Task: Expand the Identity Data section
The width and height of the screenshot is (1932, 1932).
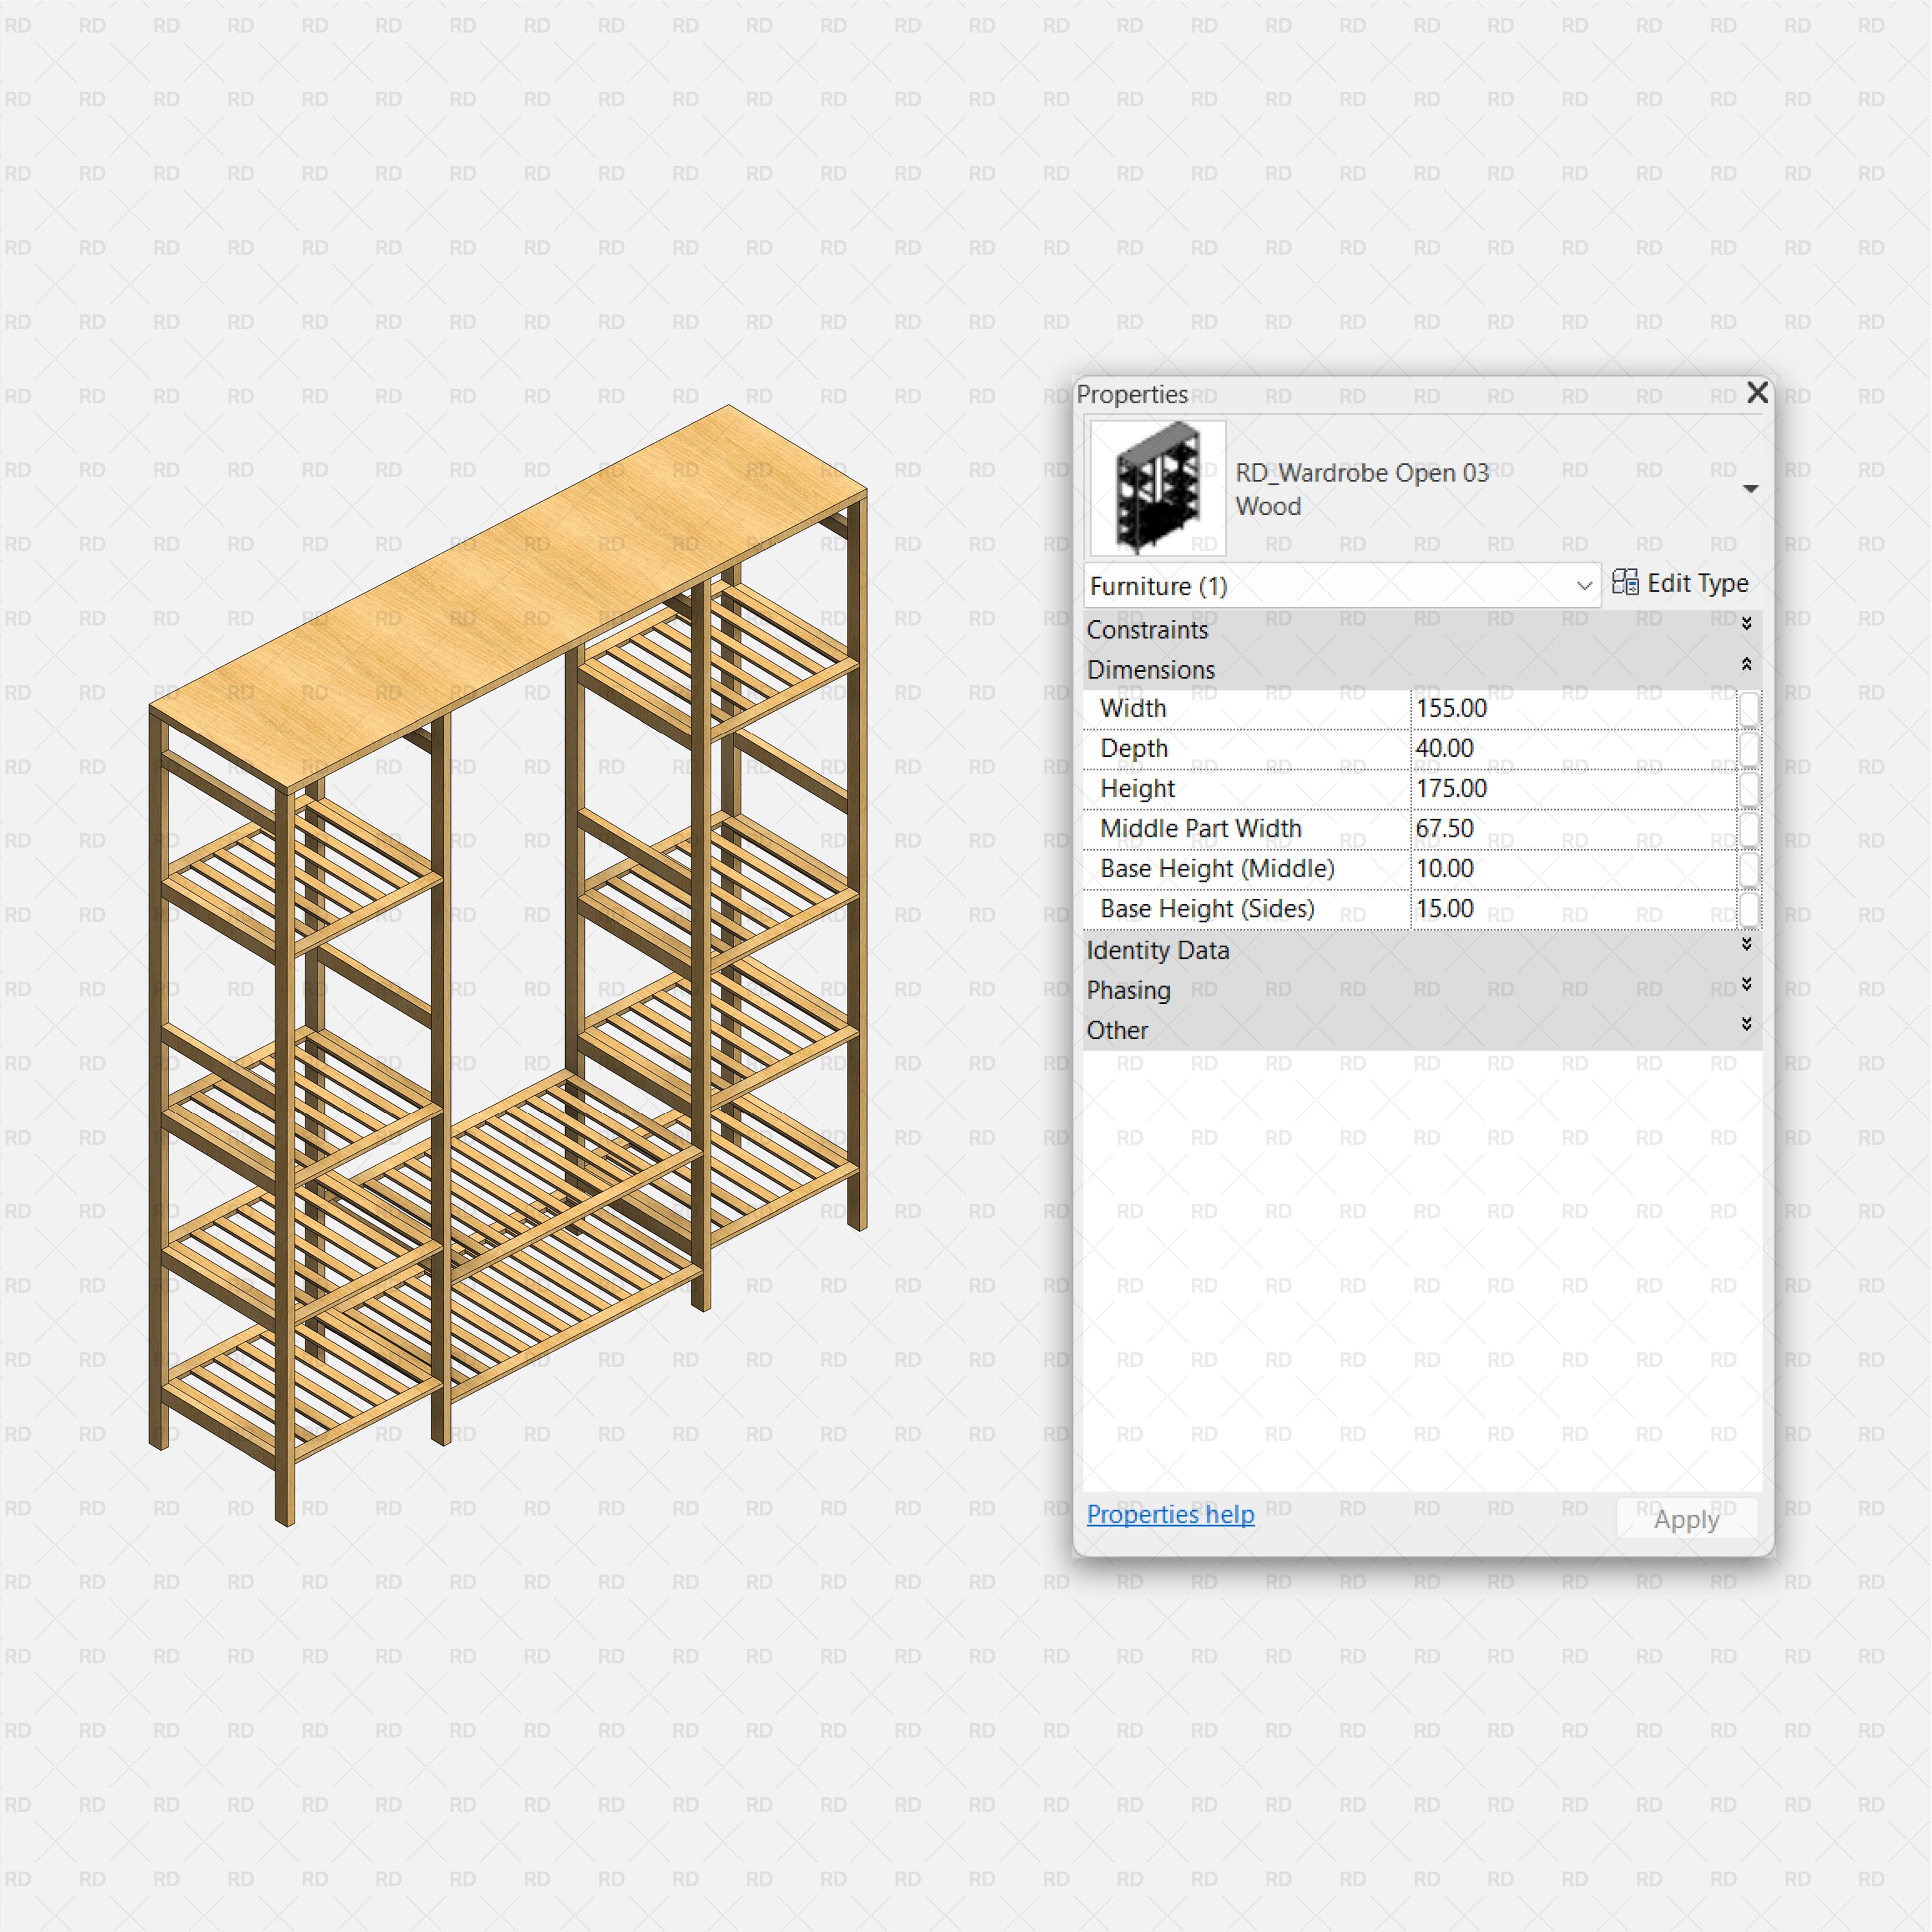Action: click(1746, 944)
